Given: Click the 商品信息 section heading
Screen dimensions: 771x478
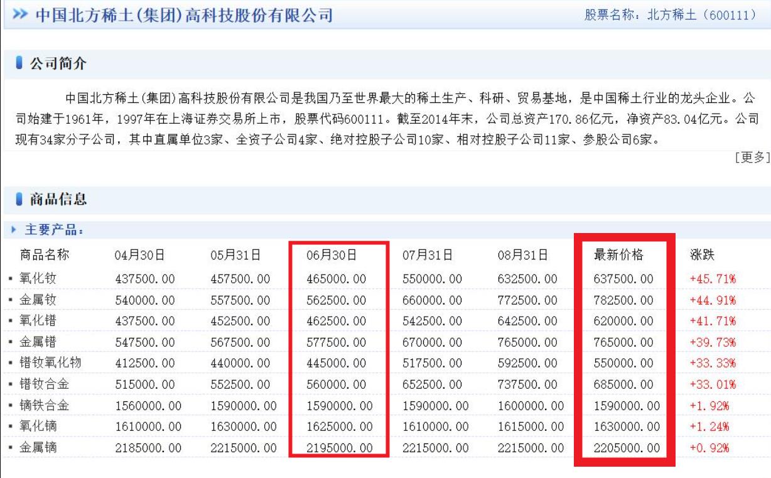Looking at the screenshot, I should [x=58, y=200].
